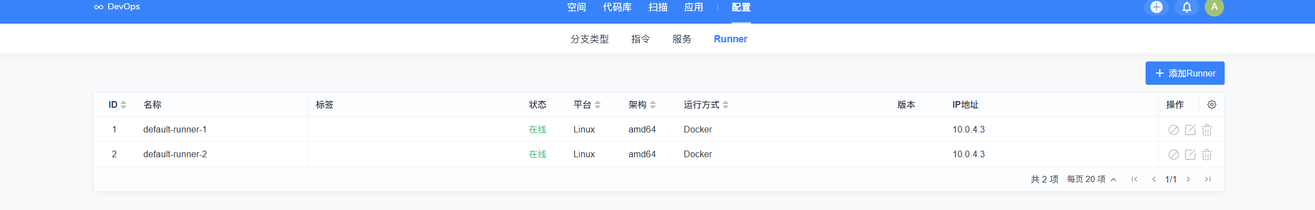Open table column settings gear
Image resolution: width=1315 pixels, height=210 pixels.
tap(1211, 104)
